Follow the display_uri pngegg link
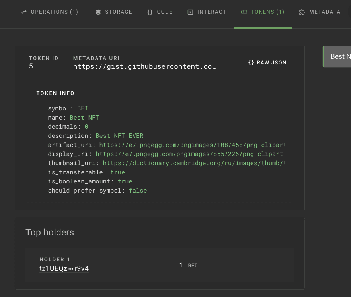Image resolution: width=351 pixels, height=297 pixels. pos(190,154)
